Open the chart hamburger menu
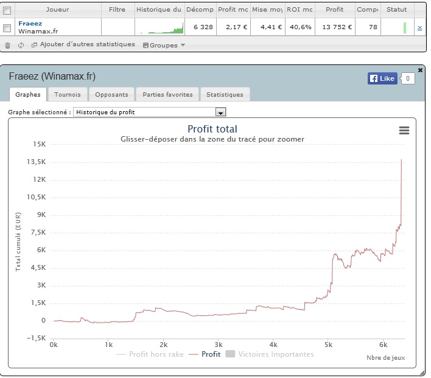This screenshot has width=431, height=378. 404,130
